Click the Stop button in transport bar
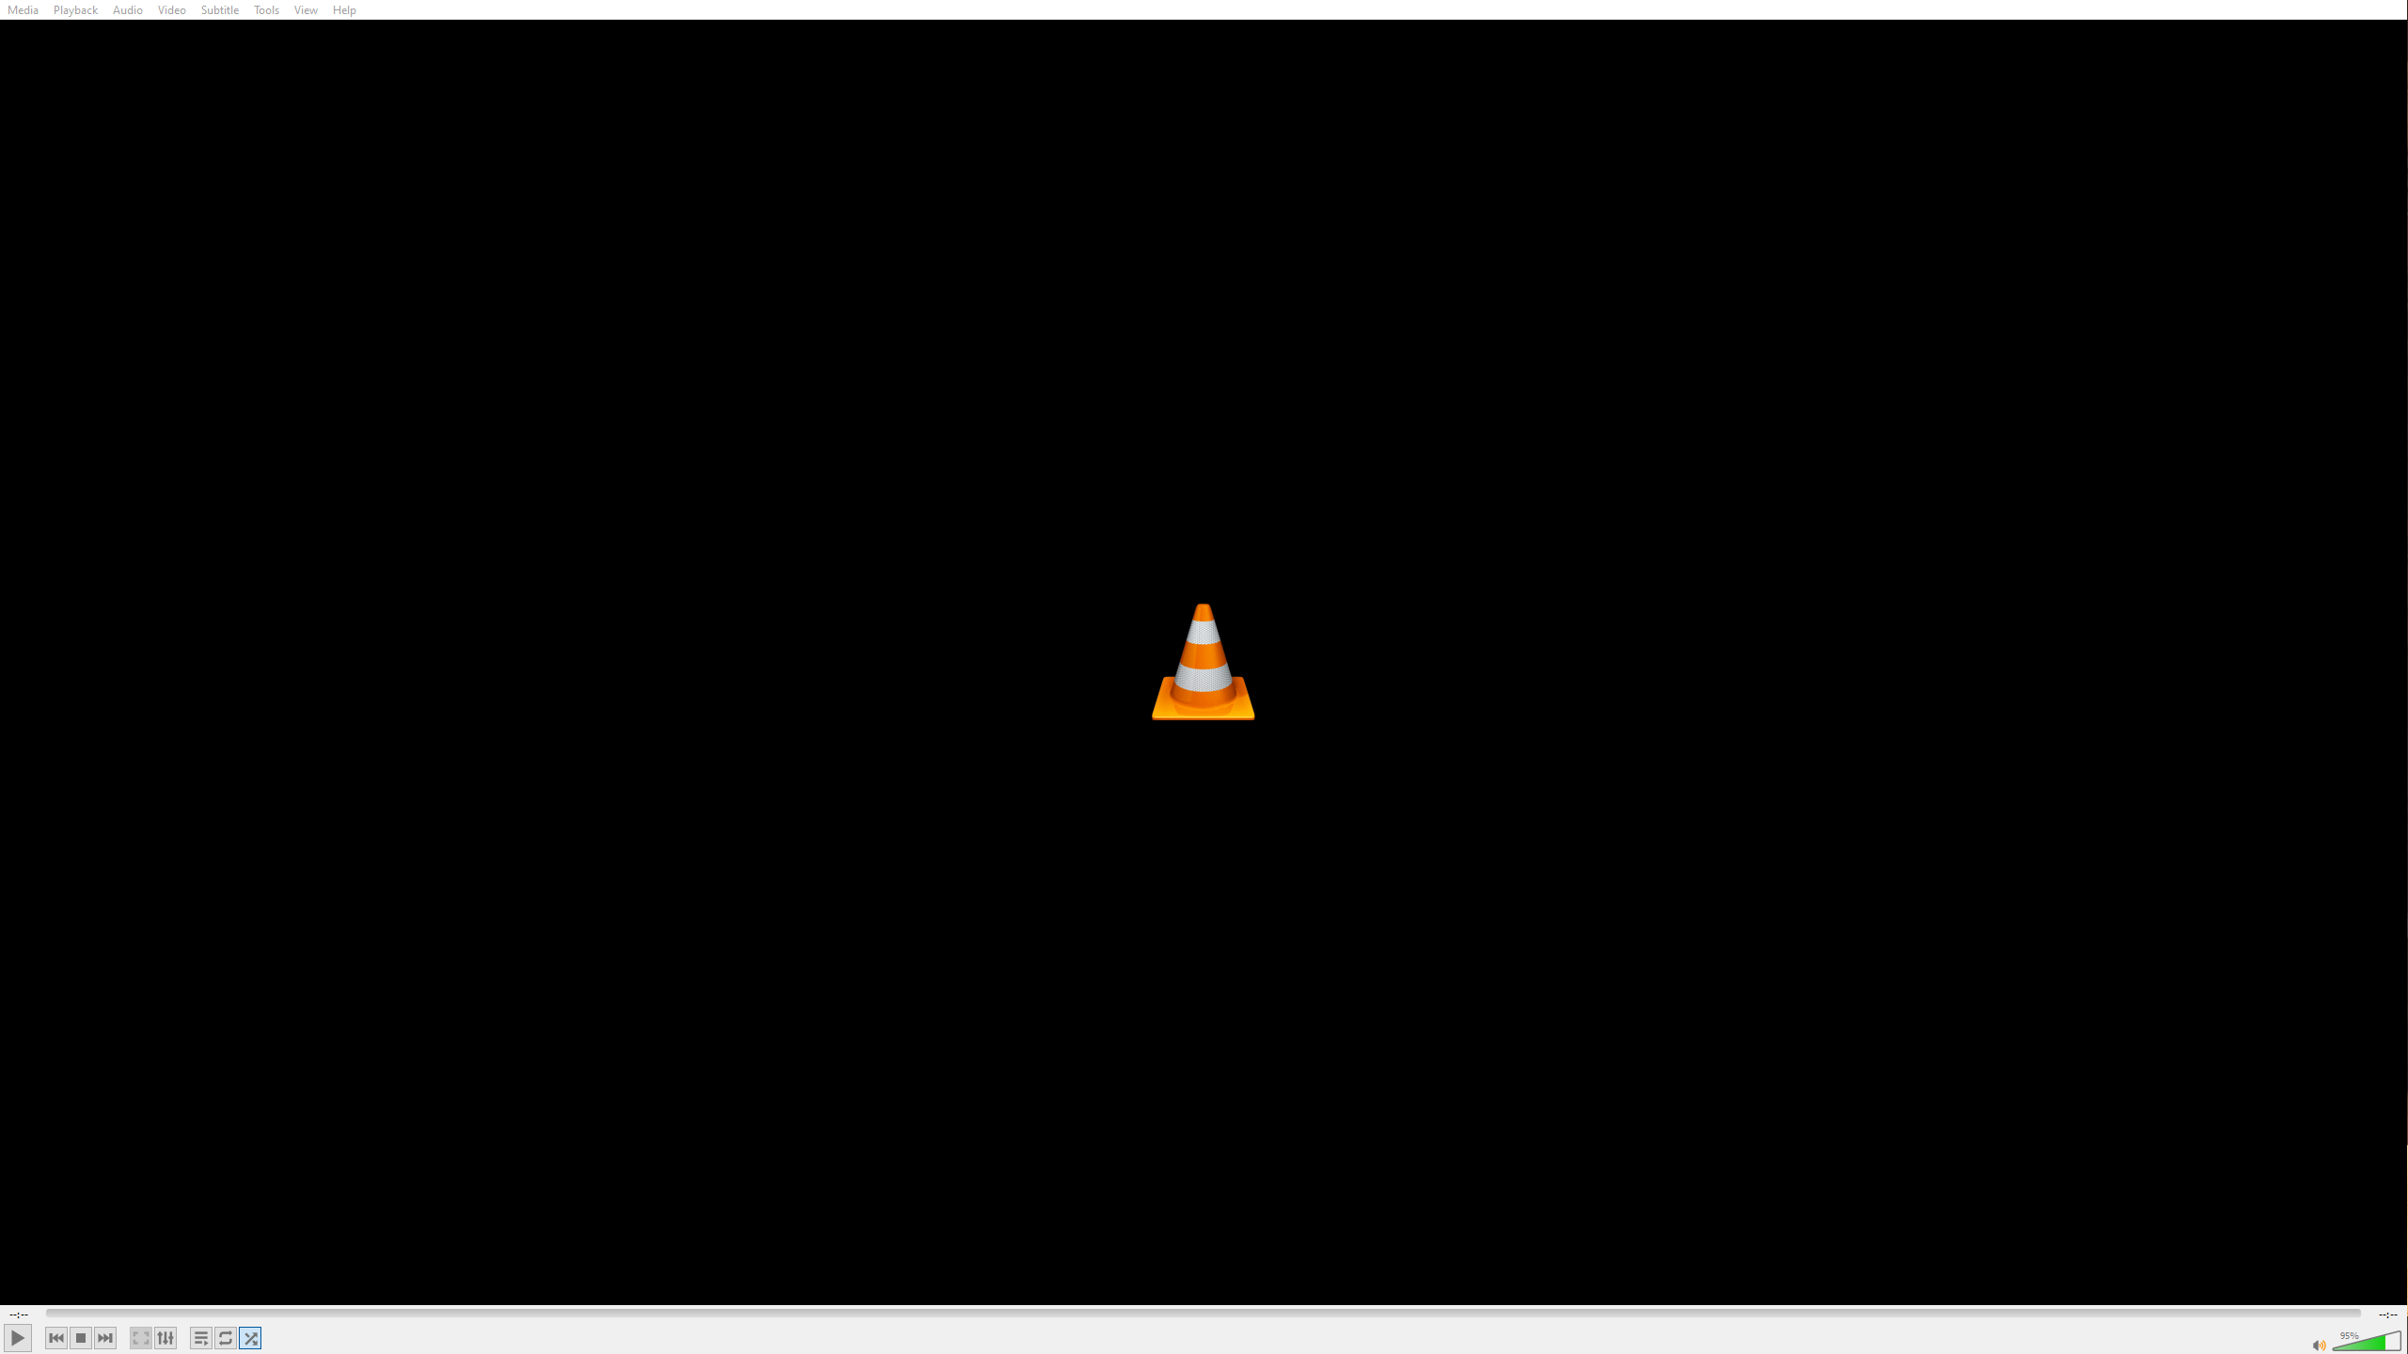 (x=79, y=1337)
